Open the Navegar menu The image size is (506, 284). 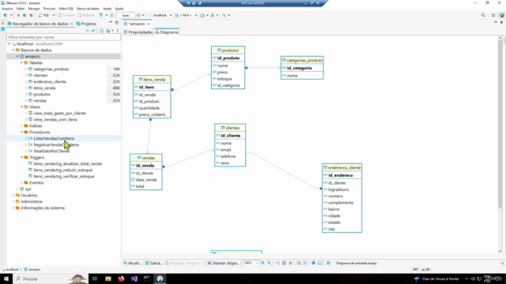point(34,9)
